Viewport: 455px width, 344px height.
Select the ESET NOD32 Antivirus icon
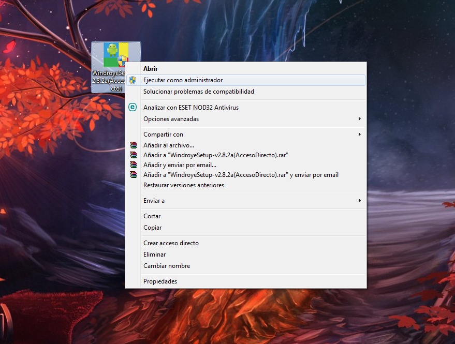click(134, 107)
